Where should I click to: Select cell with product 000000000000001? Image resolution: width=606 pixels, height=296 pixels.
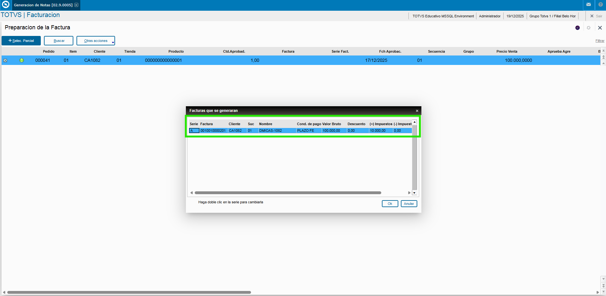163,60
